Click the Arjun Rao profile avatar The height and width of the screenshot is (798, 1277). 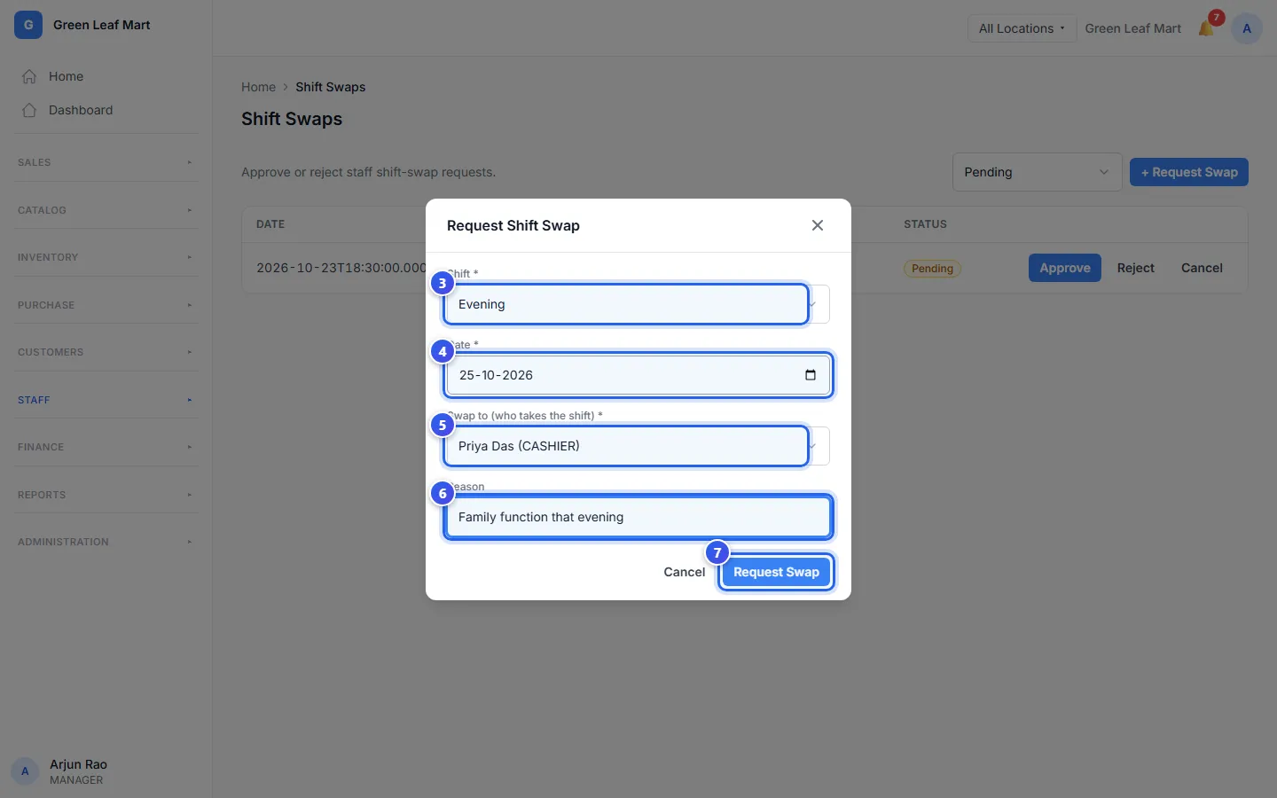25,771
